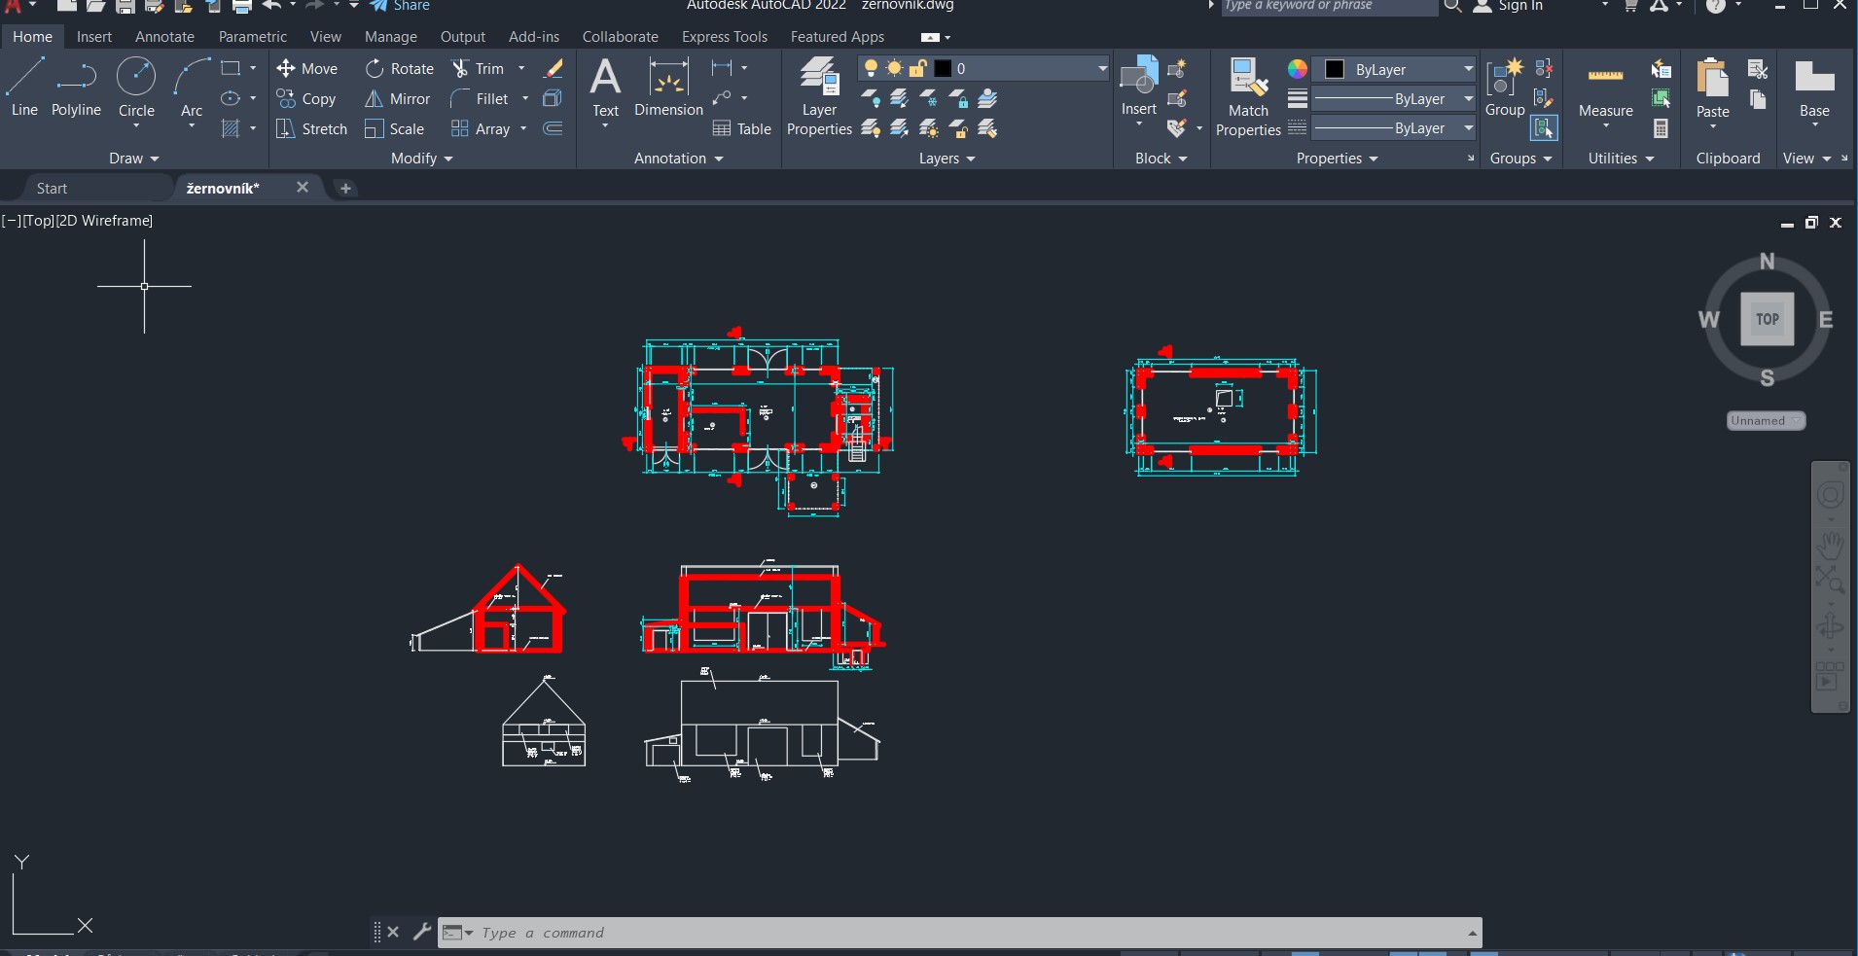Choose the Mirror modify tool
The image size is (1858, 956).
click(397, 99)
